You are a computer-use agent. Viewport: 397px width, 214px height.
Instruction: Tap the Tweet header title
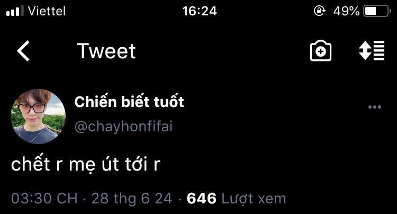point(106,51)
